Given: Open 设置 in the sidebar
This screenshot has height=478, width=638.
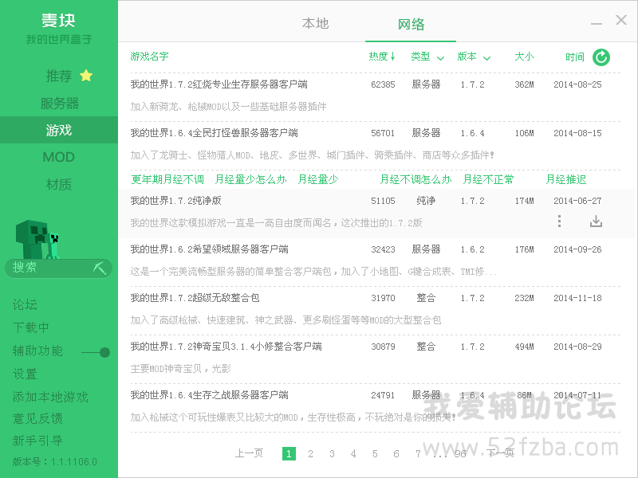Looking at the screenshot, I should tap(25, 374).
